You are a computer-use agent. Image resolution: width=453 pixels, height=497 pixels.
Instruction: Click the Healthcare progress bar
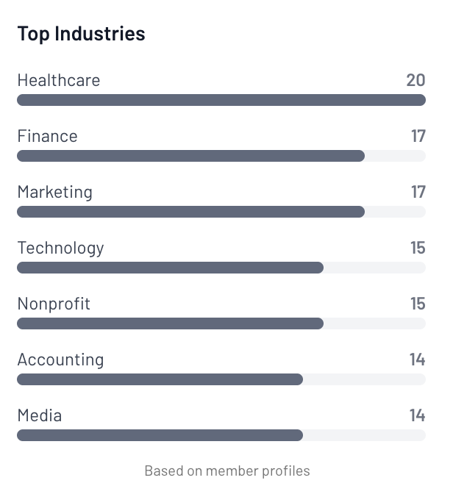point(221,100)
